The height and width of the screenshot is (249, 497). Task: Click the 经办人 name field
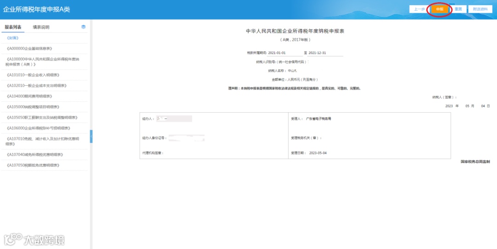[x=174, y=119]
